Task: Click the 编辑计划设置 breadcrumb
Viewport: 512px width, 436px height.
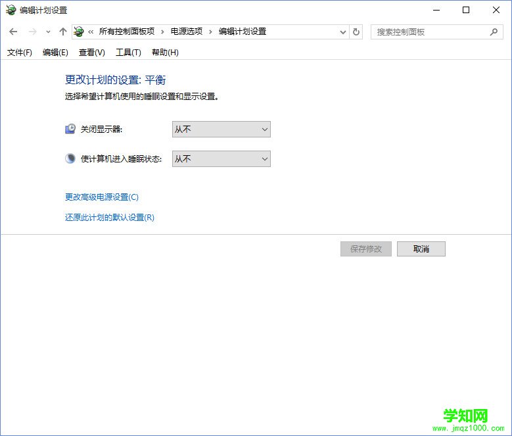Action: pyautogui.click(x=243, y=32)
